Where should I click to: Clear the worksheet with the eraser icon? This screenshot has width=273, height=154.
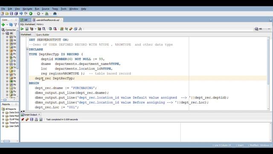(71, 29)
